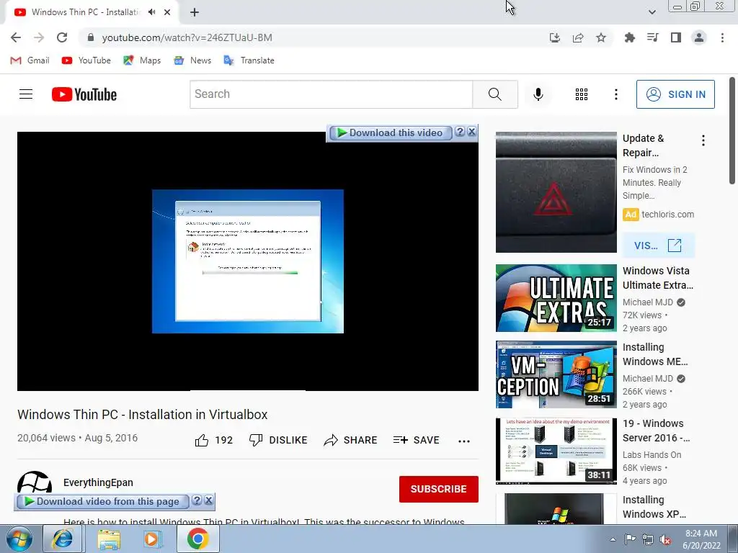The width and height of the screenshot is (738, 553).
Task: Click the SUBSCRIBE button
Action: [x=439, y=489]
